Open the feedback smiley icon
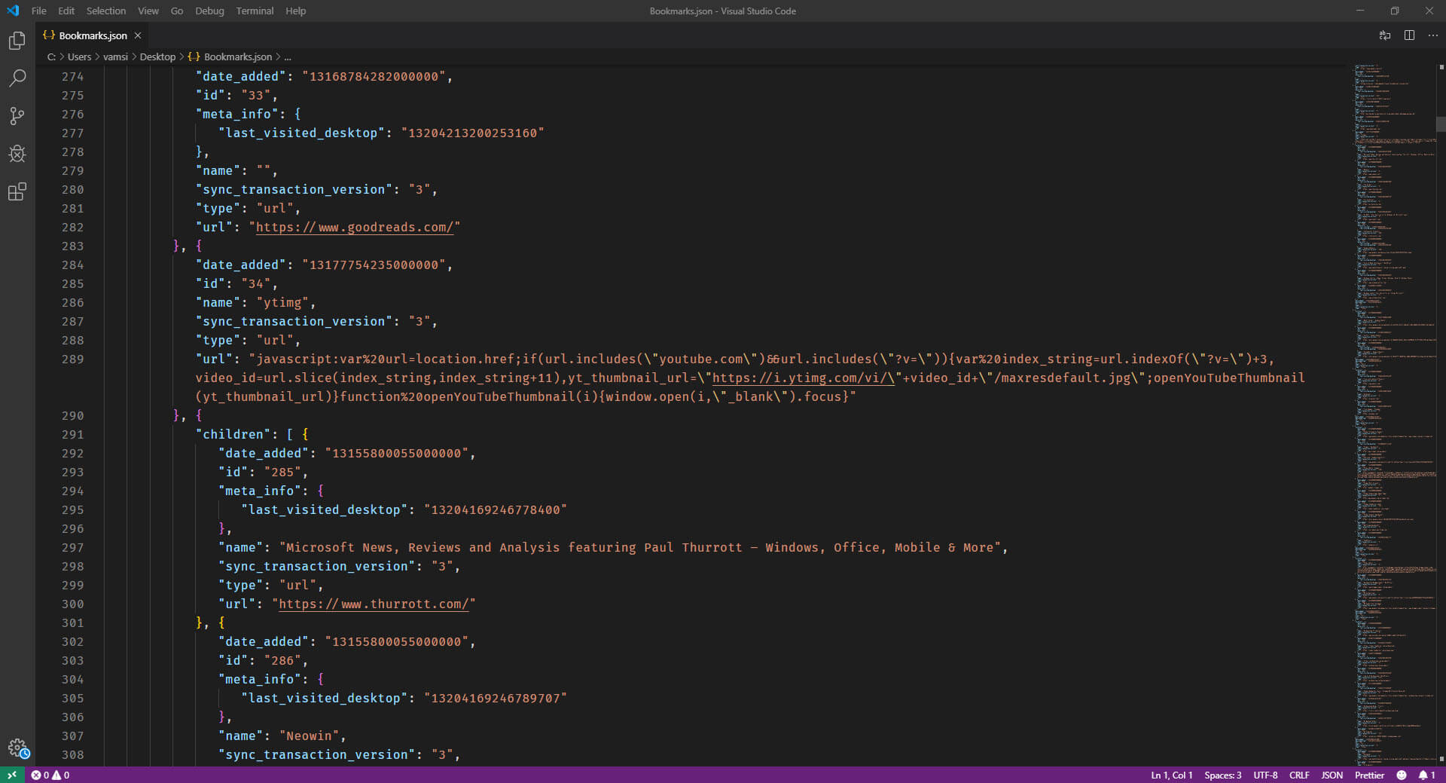 pyautogui.click(x=1402, y=775)
